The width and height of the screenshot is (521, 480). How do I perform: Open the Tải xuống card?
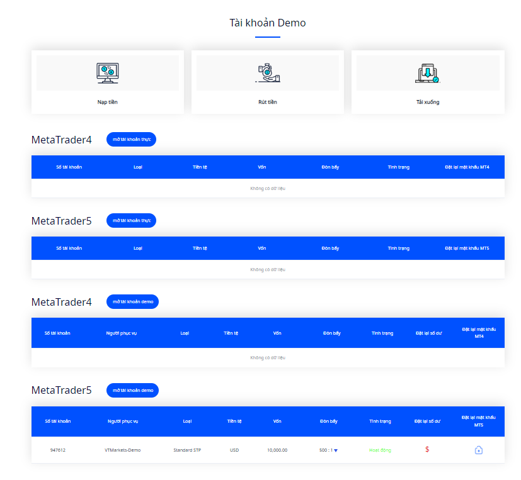pyautogui.click(x=428, y=82)
